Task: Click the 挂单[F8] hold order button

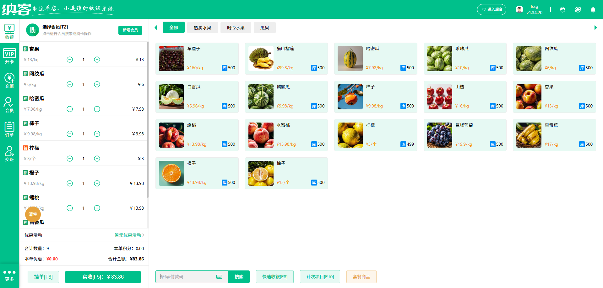Action: [x=43, y=277]
